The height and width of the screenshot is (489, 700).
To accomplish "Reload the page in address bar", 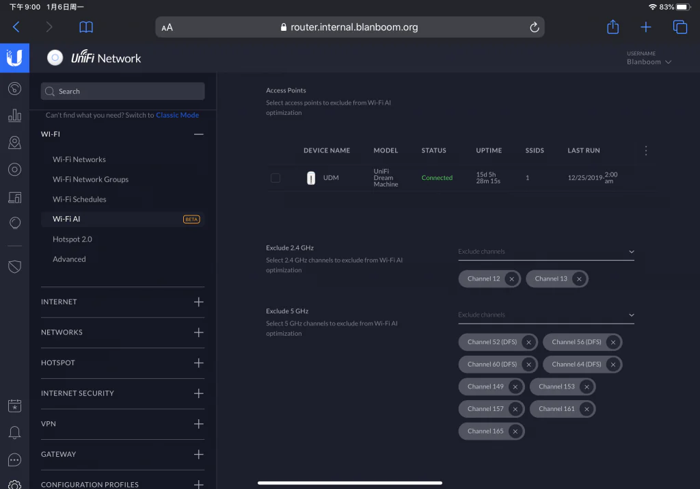I will tap(535, 27).
